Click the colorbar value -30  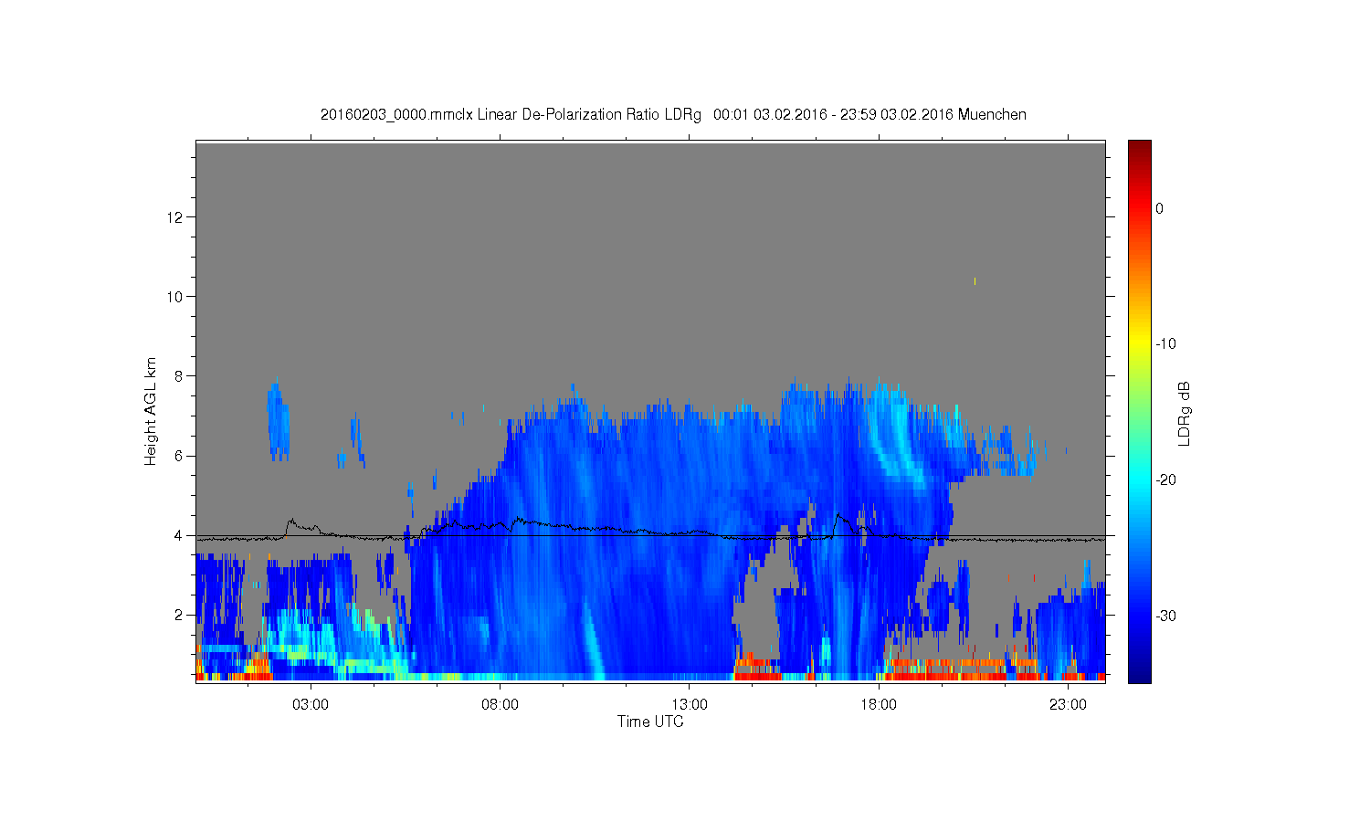[x=1165, y=616]
